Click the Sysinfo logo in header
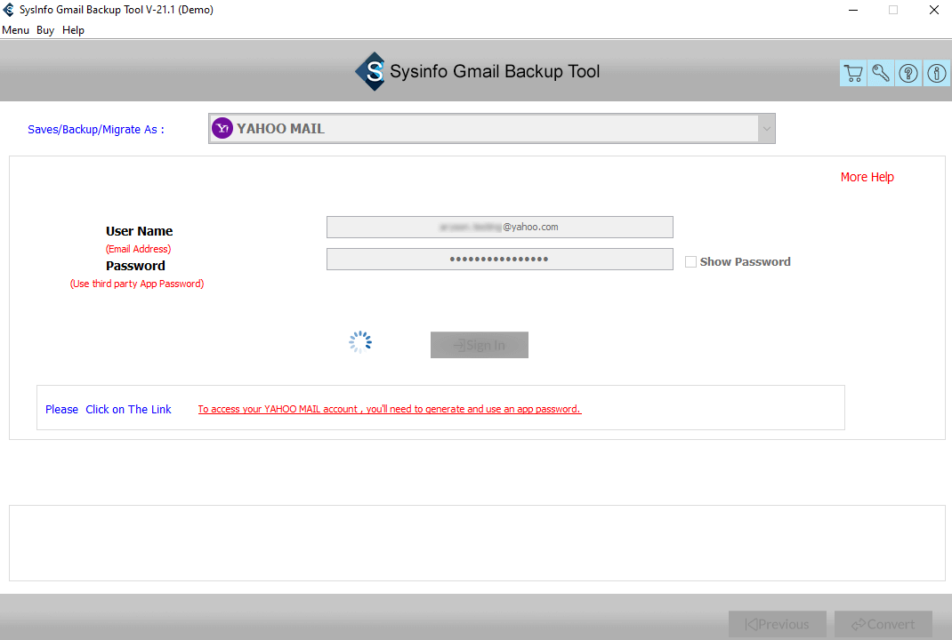Screen dimensions: 952x640 (x=370, y=72)
